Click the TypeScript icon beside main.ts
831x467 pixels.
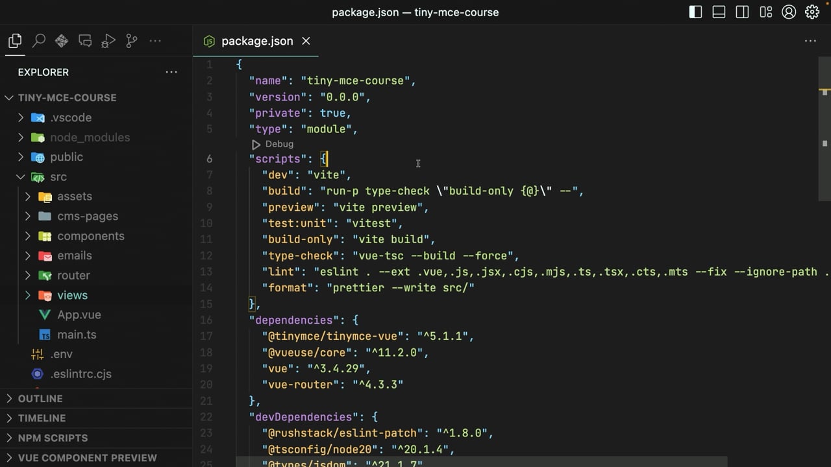pos(45,335)
